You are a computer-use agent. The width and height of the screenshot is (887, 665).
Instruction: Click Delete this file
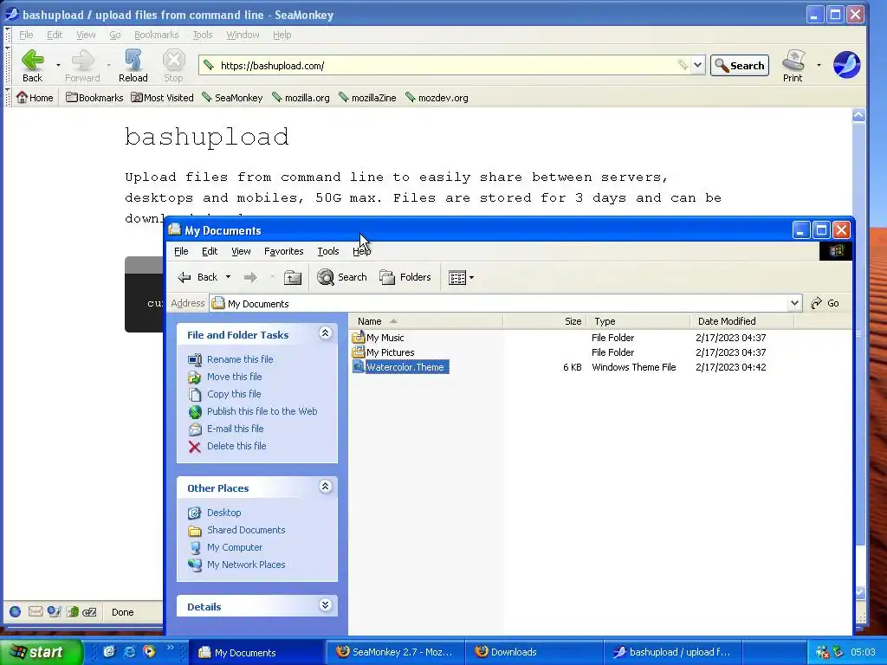(236, 446)
